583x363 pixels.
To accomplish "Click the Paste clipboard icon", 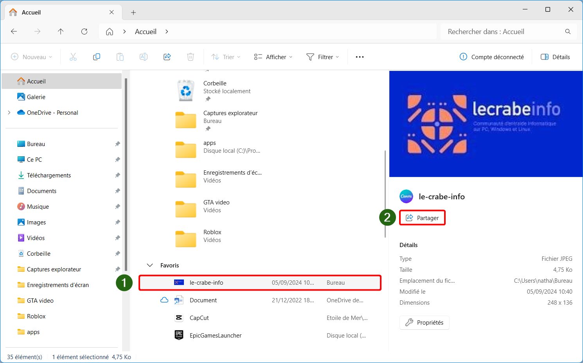I will (120, 57).
